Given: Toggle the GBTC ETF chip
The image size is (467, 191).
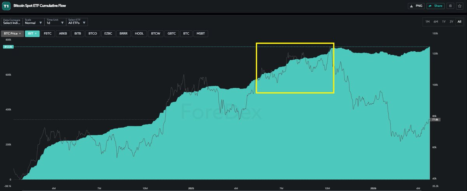Looking at the screenshot, I should pos(172,34).
